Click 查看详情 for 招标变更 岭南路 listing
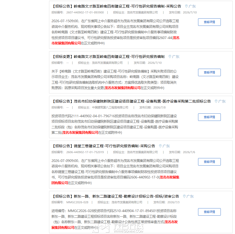Screen dimensions: 235x234 209,72
